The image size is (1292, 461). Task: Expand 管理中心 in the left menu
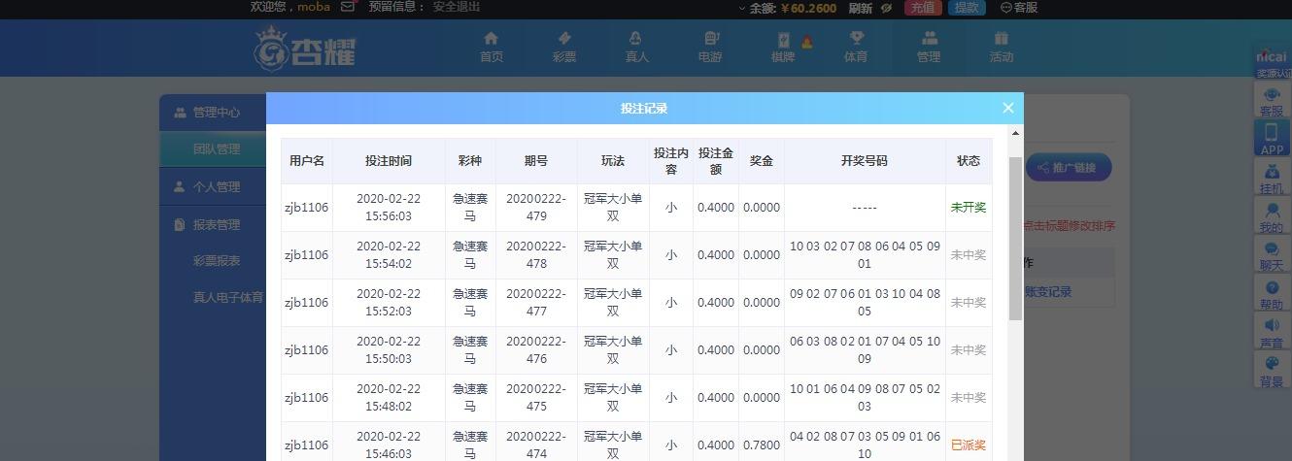(213, 113)
